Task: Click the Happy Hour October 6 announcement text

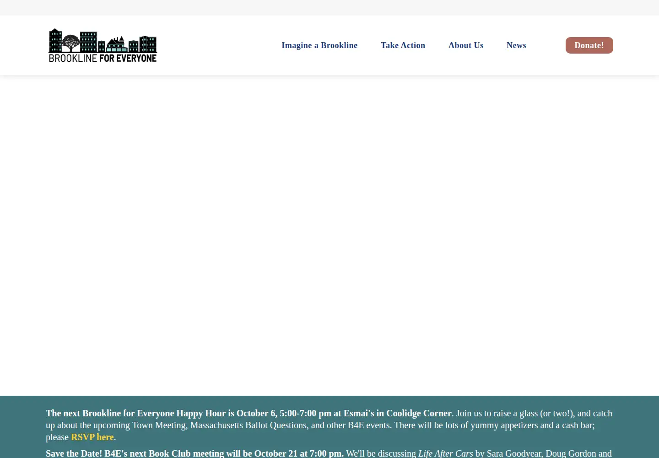Action: (248, 413)
